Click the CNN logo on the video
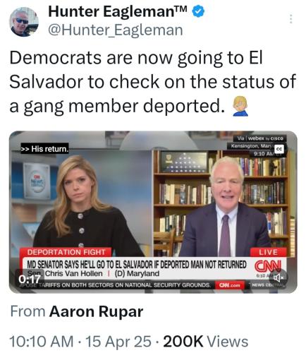The width and height of the screenshot is (306, 353). (x=267, y=265)
